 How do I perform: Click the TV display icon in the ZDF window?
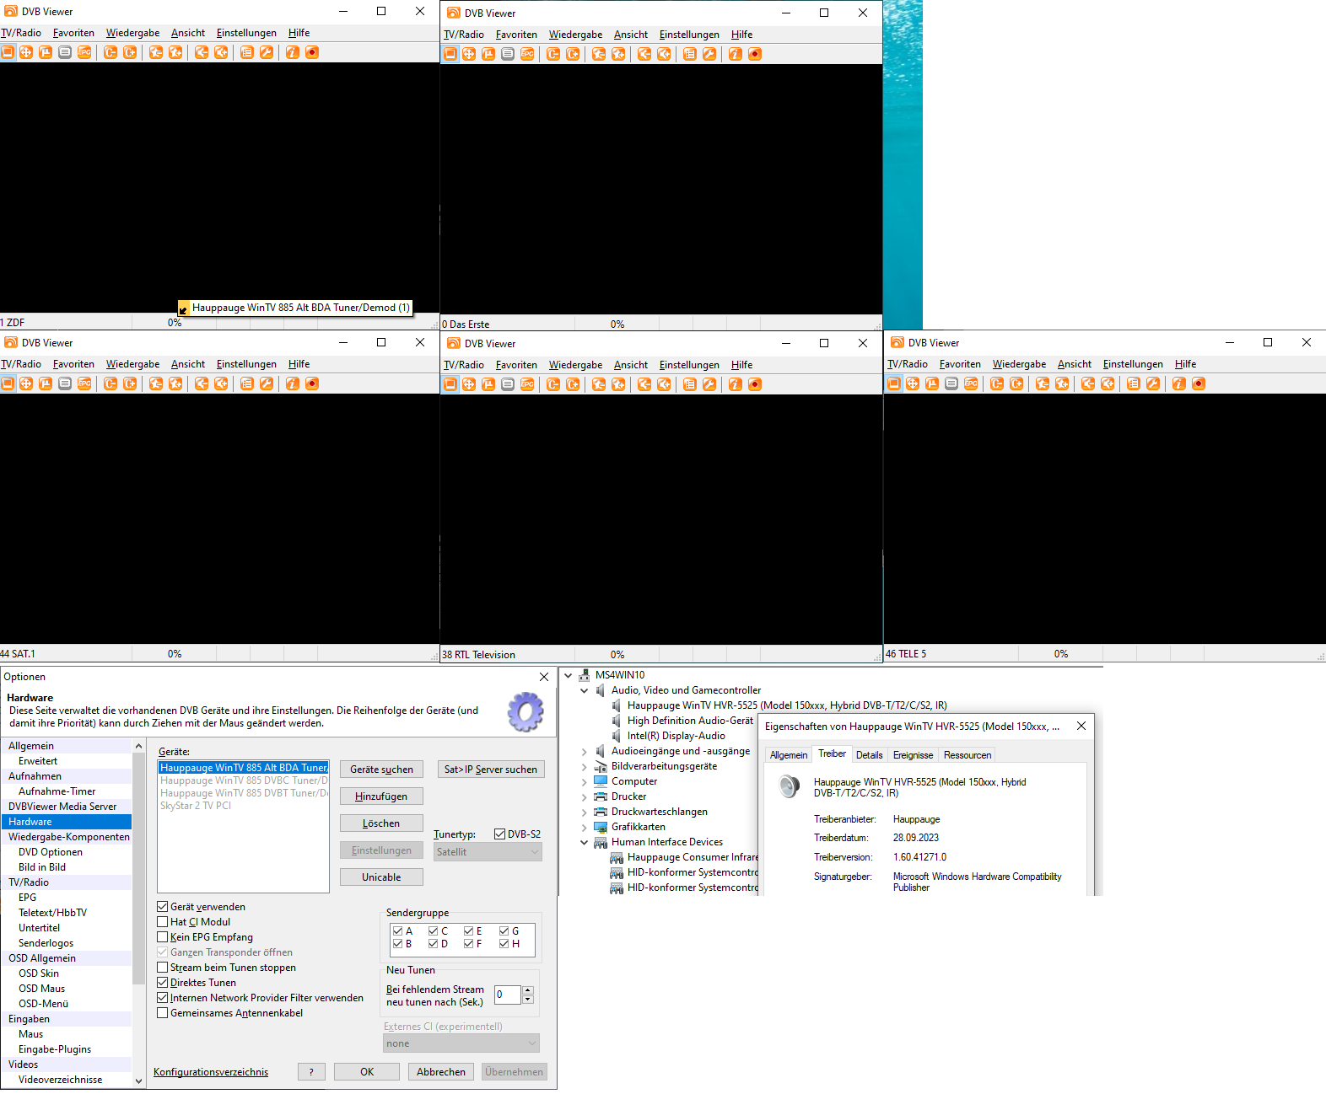pyautogui.click(x=8, y=52)
